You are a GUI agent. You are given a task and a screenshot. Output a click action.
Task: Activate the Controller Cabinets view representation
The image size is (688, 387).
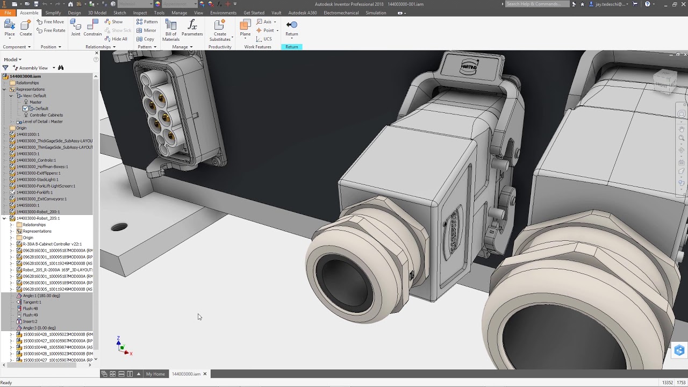46,115
